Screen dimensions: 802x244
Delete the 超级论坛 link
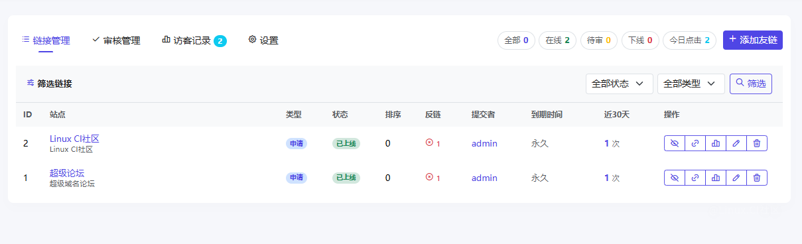point(757,178)
